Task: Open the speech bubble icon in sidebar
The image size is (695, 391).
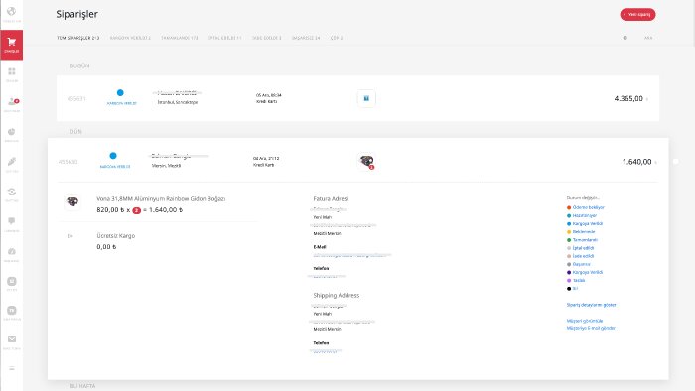Action: tap(12, 221)
